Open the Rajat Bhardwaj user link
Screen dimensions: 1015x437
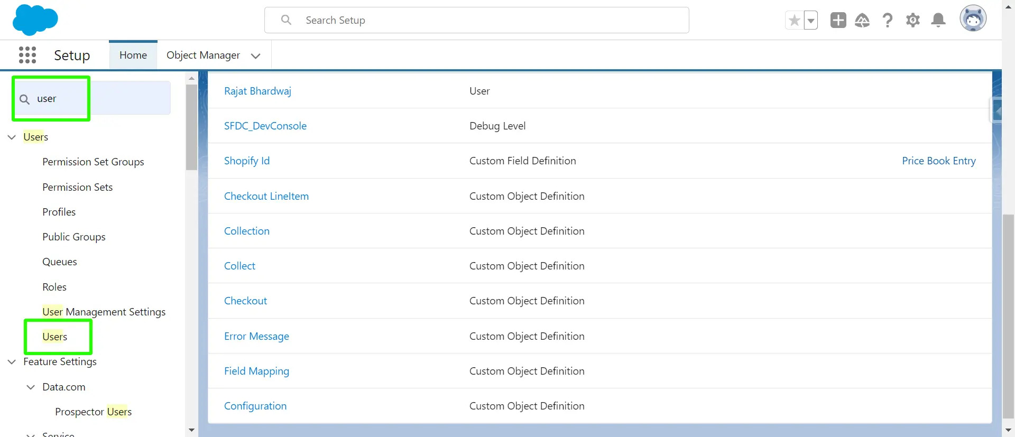[x=257, y=91]
